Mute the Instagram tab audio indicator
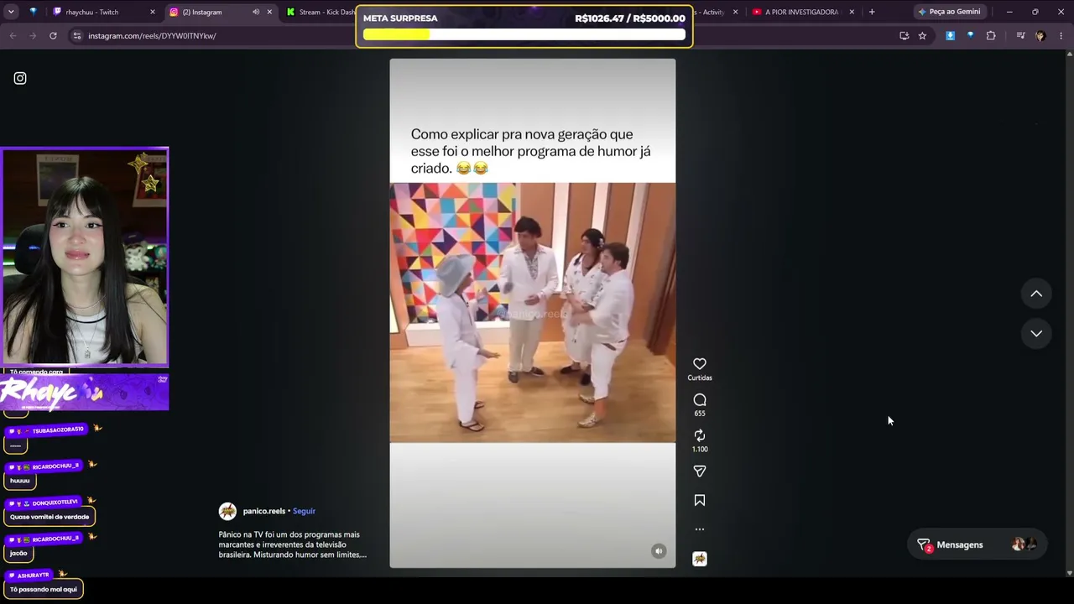The width and height of the screenshot is (1074, 604). [256, 12]
